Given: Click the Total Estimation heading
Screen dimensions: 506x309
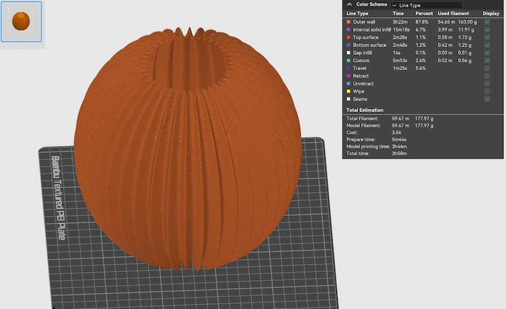Looking at the screenshot, I should click(x=365, y=110).
